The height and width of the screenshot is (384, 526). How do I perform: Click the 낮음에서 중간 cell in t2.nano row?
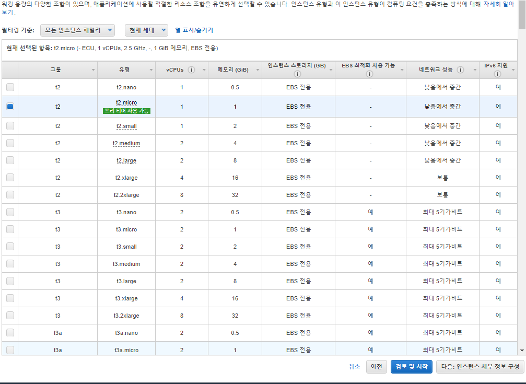pyautogui.click(x=442, y=87)
